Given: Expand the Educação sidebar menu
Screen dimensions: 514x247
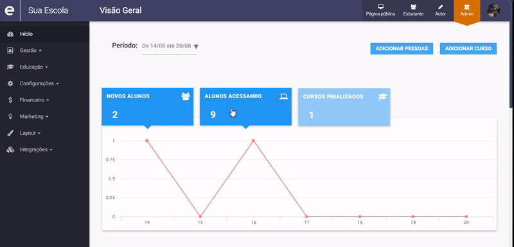Looking at the screenshot, I should click(34, 67).
